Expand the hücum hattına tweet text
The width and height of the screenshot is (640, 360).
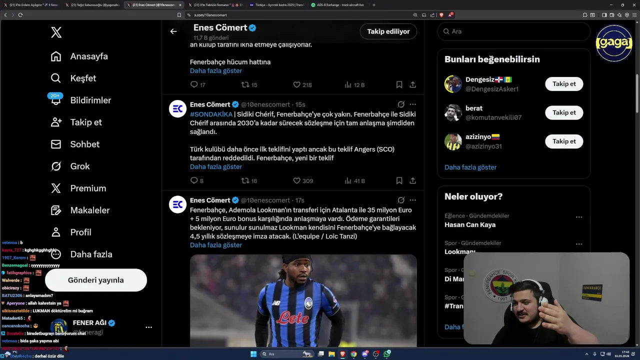click(216, 71)
